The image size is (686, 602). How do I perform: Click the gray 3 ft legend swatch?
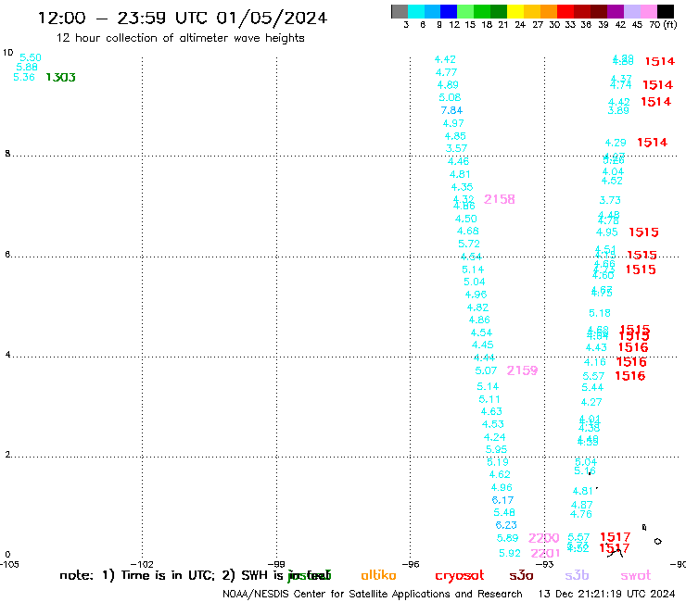(x=400, y=11)
